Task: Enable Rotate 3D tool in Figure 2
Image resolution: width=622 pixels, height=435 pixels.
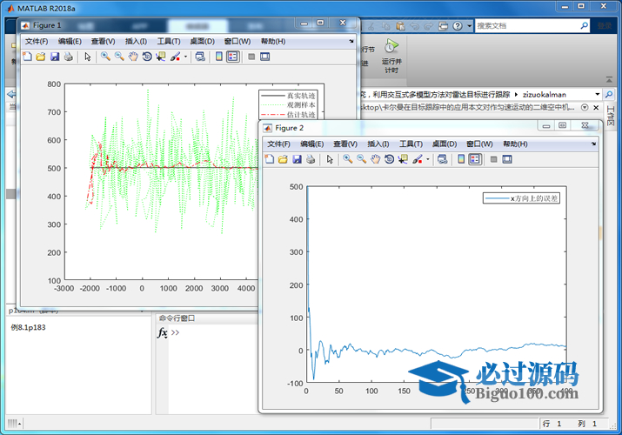Action: point(389,159)
